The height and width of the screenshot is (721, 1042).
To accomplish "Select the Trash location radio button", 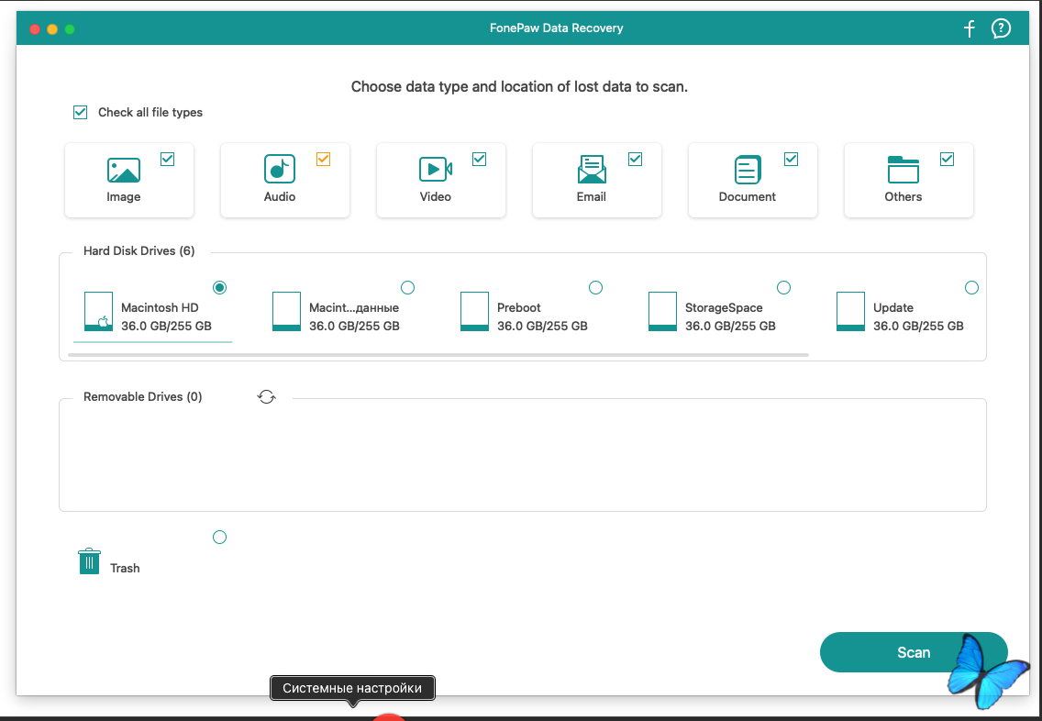I will pos(219,537).
